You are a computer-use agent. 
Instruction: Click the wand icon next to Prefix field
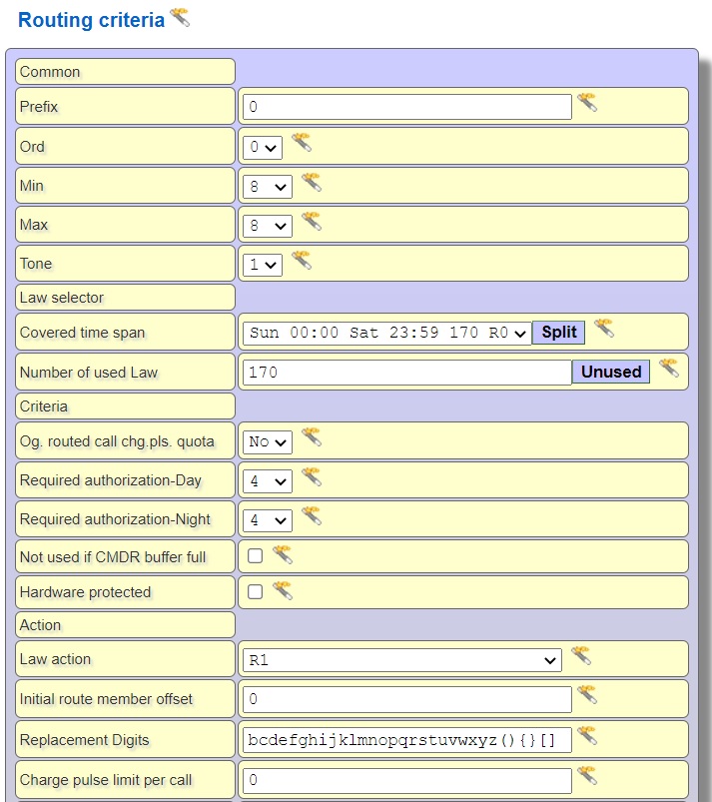click(587, 103)
